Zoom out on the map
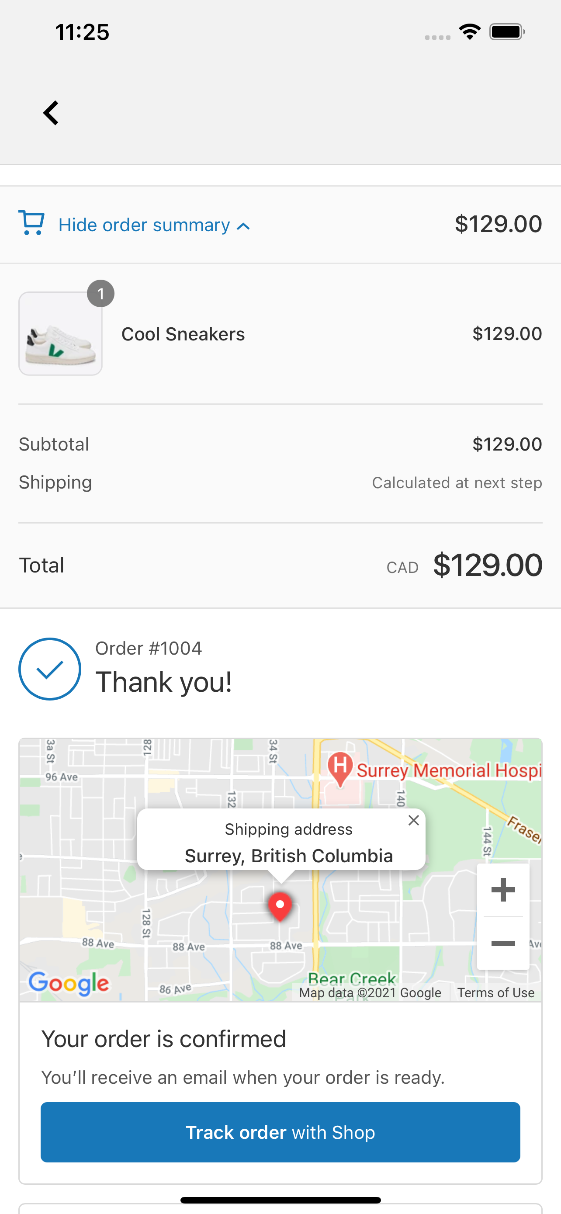 (502, 943)
